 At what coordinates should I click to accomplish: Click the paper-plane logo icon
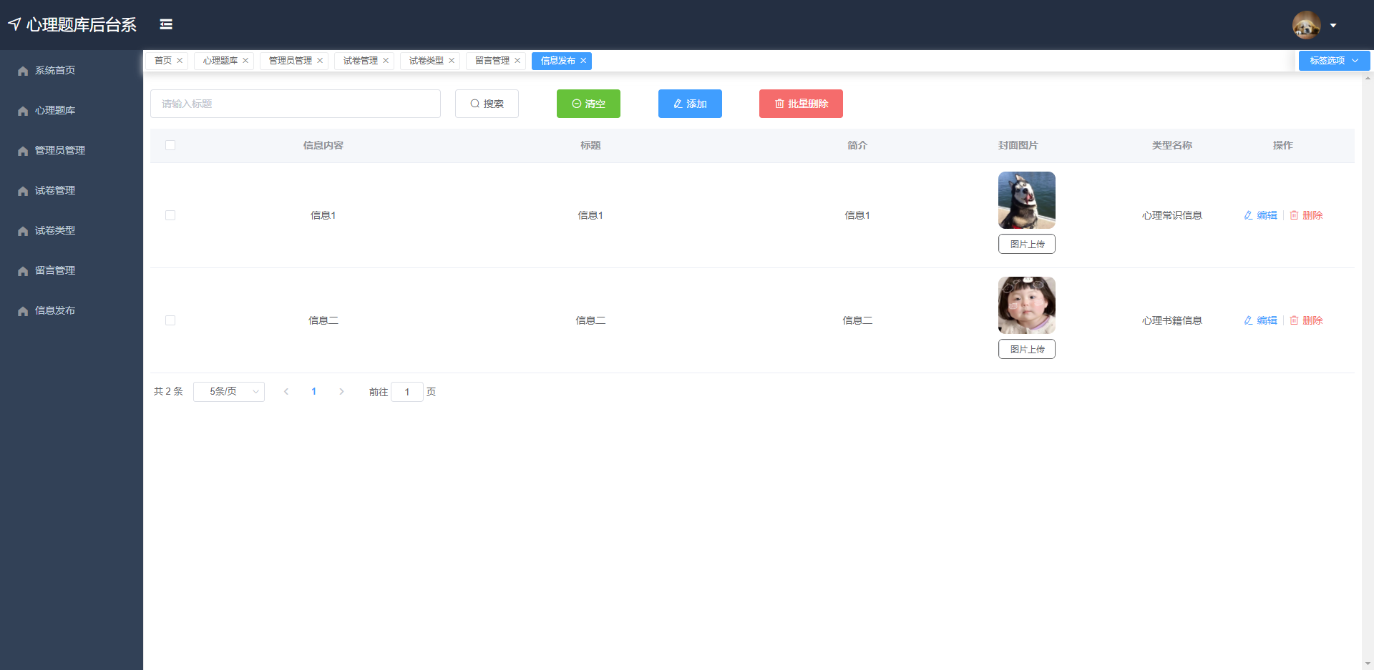point(15,24)
